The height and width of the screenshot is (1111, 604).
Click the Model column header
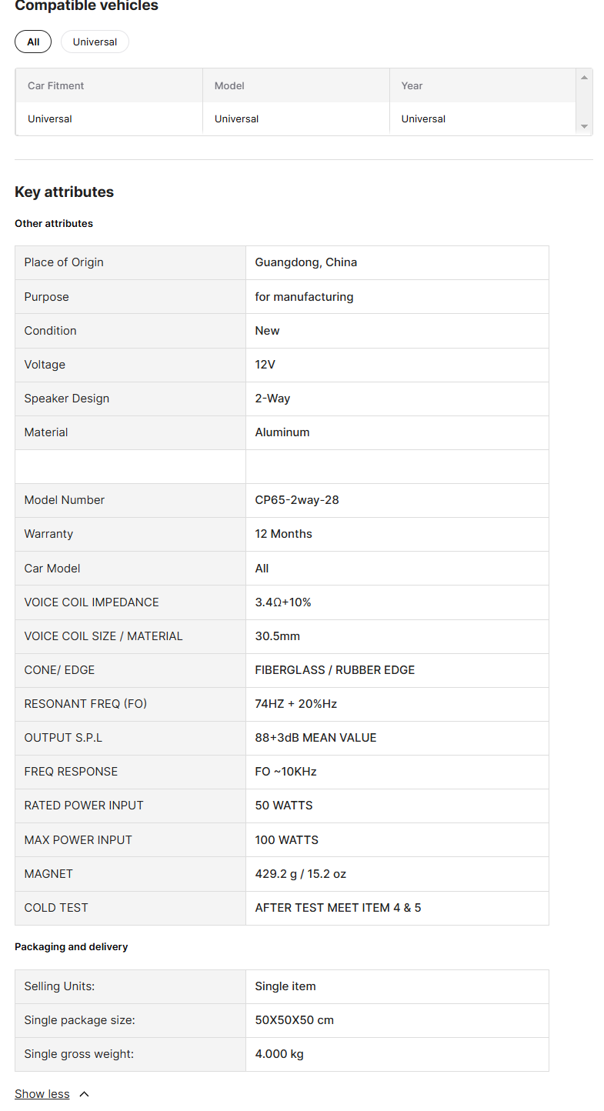(x=296, y=85)
